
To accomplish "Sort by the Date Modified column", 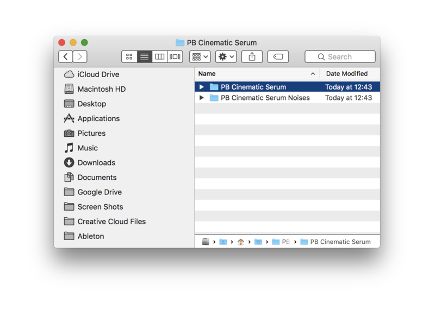I will point(347,73).
